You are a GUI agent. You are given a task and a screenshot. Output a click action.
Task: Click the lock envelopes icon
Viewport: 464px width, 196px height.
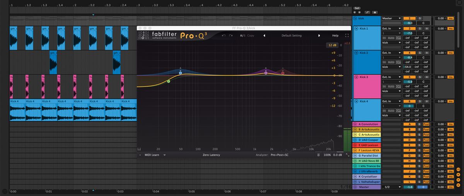[x=374, y=12]
